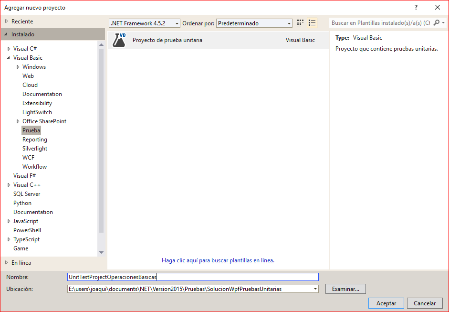Expand the En línea section
Screen dimensions: 449x312
pyautogui.click(x=7, y=262)
